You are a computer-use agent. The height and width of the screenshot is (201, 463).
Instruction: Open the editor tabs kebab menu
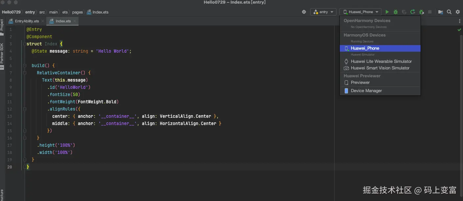459,21
